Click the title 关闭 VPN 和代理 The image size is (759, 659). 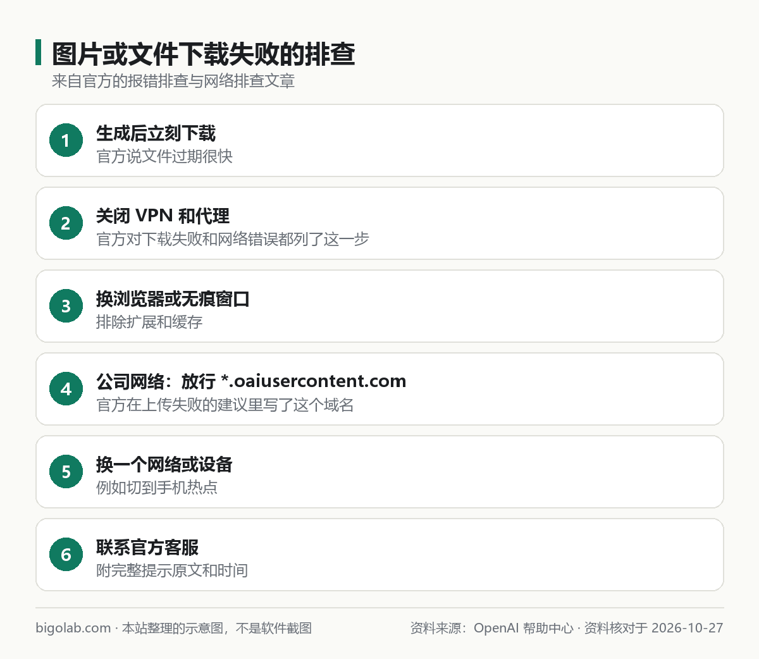(x=163, y=216)
